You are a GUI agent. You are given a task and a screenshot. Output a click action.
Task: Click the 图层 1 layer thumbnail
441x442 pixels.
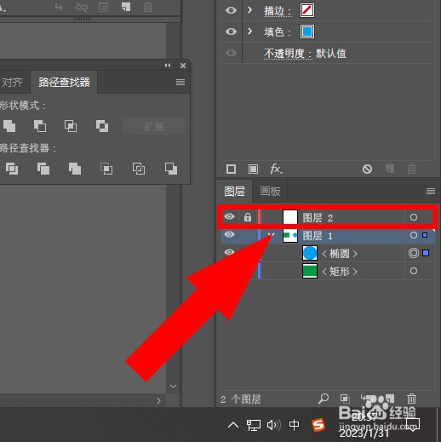[x=290, y=235]
